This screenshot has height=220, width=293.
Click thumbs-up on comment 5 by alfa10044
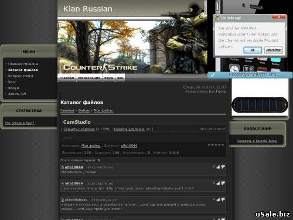[x=219, y=167]
